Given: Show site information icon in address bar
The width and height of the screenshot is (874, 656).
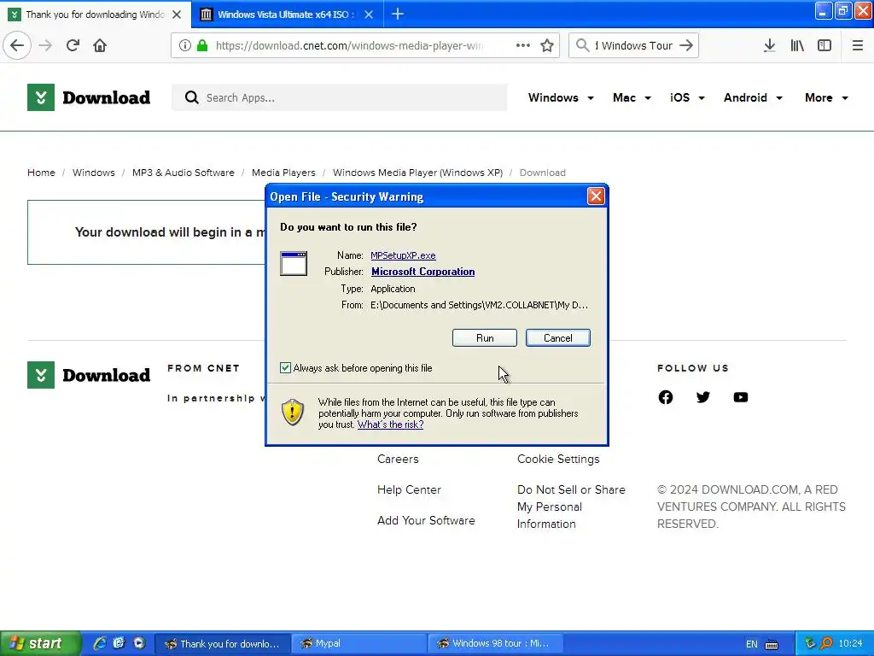Looking at the screenshot, I should 185,45.
